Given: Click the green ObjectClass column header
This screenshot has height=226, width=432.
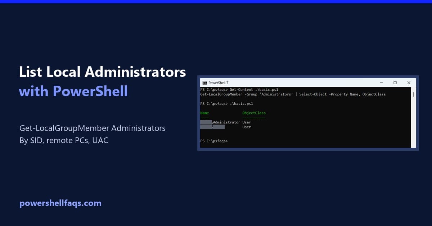Looking at the screenshot, I should point(254,113).
